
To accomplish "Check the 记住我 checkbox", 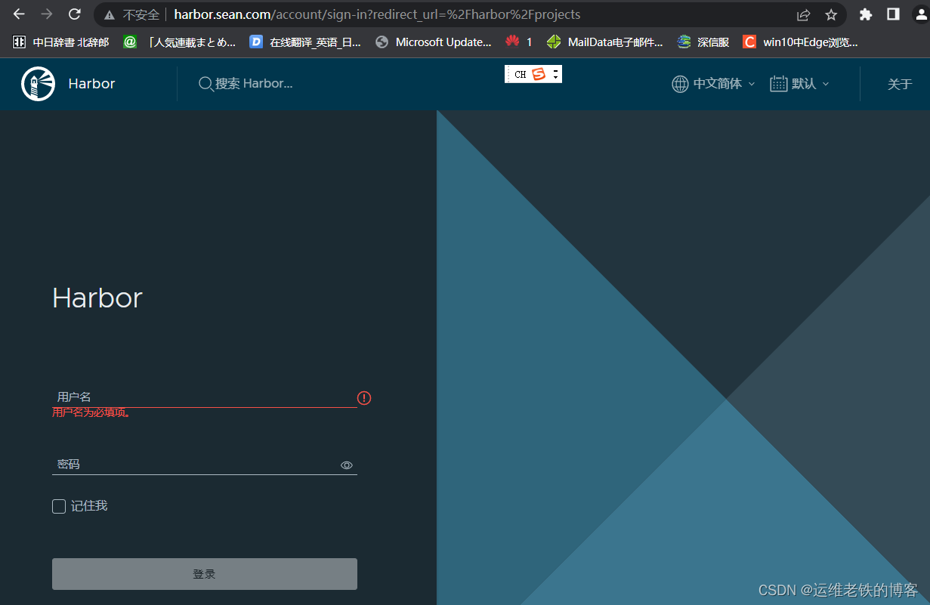I will tap(59, 506).
